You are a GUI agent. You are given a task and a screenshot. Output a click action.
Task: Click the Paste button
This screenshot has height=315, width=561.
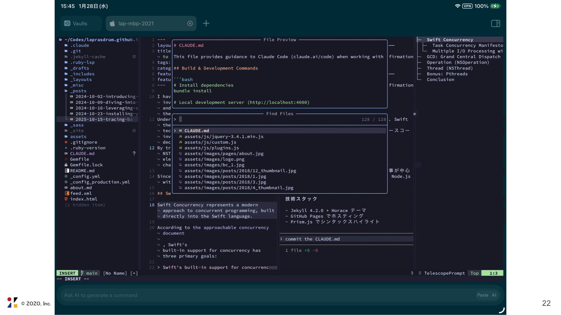[483, 295]
